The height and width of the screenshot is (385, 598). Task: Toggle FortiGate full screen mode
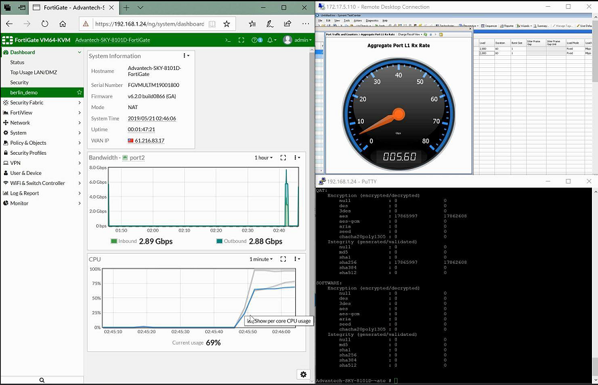pos(241,40)
